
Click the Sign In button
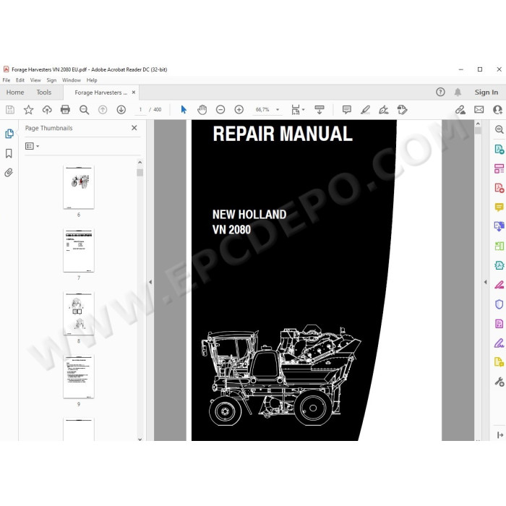point(486,93)
